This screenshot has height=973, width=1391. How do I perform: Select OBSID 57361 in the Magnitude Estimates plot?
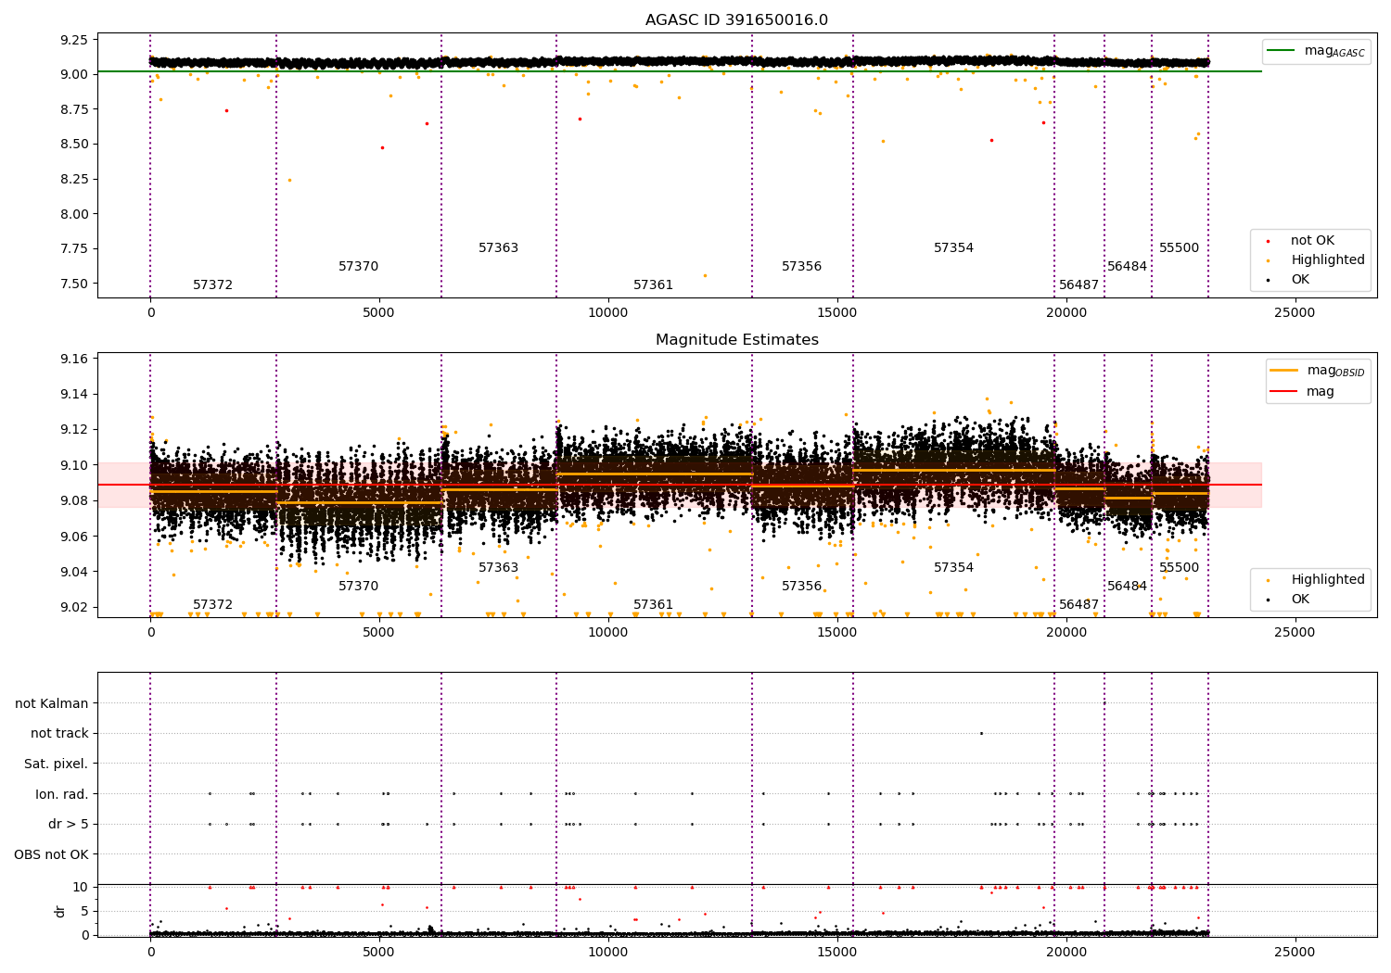tap(654, 605)
